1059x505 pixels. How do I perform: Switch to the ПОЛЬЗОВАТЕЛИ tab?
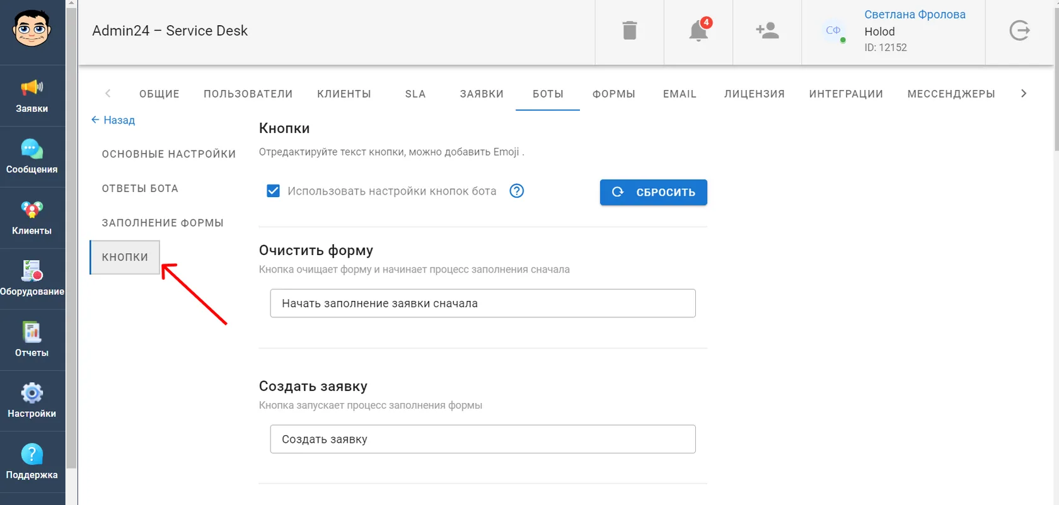point(248,94)
